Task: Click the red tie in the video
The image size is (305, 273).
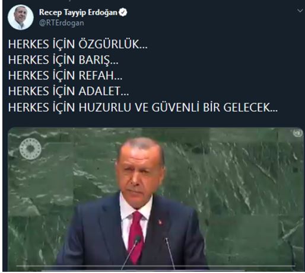Action: 136,237
